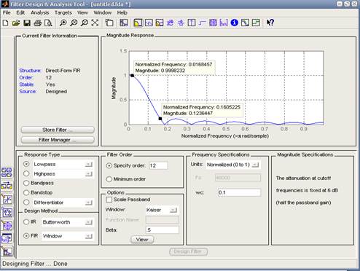360x271 pixels.
Task: Open the Targets menu
Action: coord(63,12)
